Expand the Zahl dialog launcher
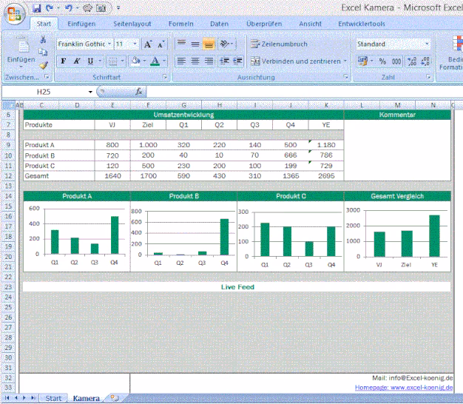 click(428, 77)
